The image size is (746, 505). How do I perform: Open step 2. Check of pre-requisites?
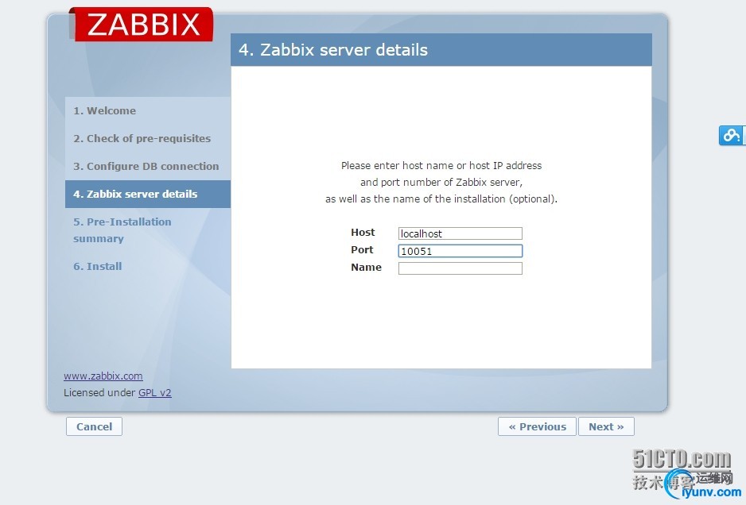click(142, 138)
